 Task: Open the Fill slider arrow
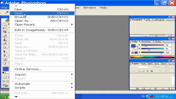(172, 71)
